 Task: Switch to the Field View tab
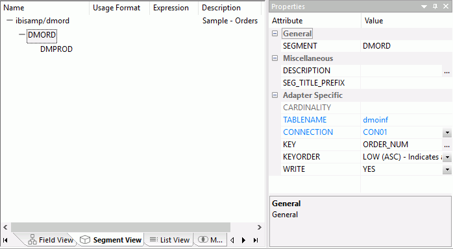[51, 240]
